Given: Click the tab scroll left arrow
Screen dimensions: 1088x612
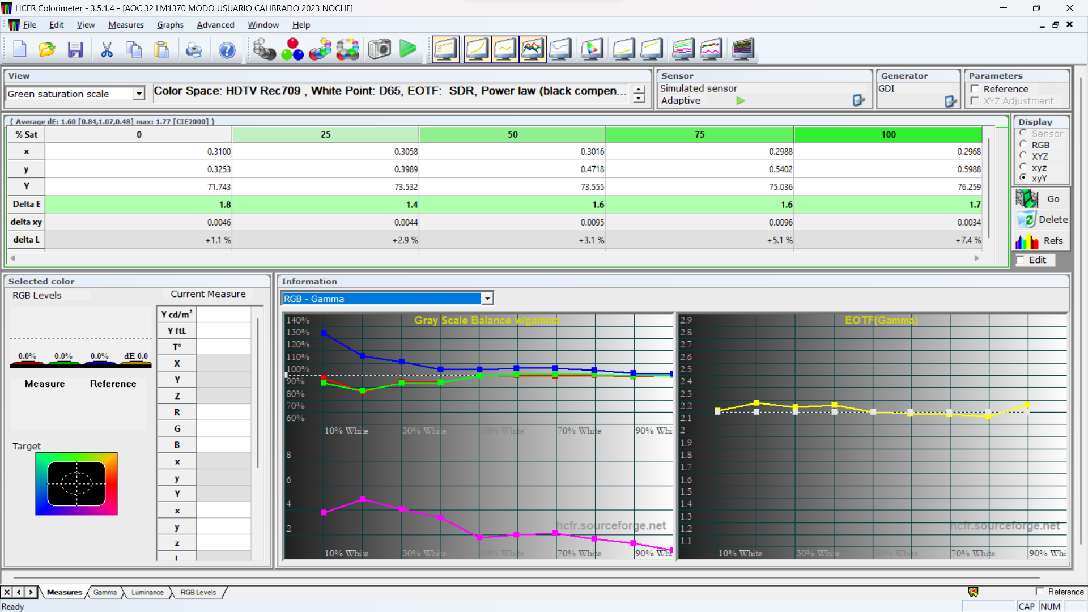Looking at the screenshot, I should pos(19,592).
